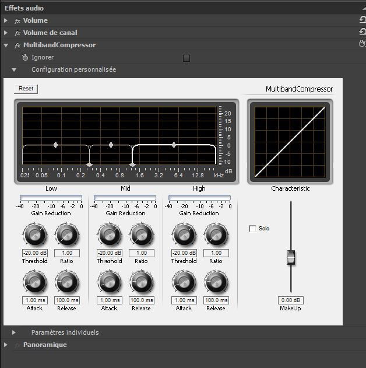Viewport: 366px width, 368px height.
Task: Click the stopwatch icon beside Ignorer
Action: pyautogui.click(x=25, y=58)
